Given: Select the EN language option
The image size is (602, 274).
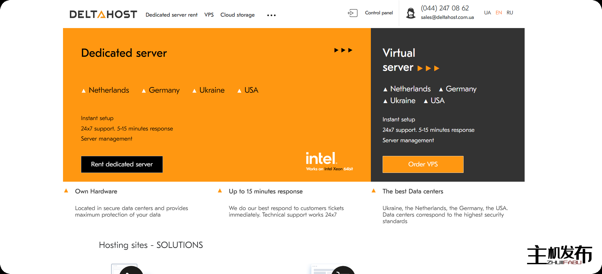Looking at the screenshot, I should pyautogui.click(x=499, y=13).
